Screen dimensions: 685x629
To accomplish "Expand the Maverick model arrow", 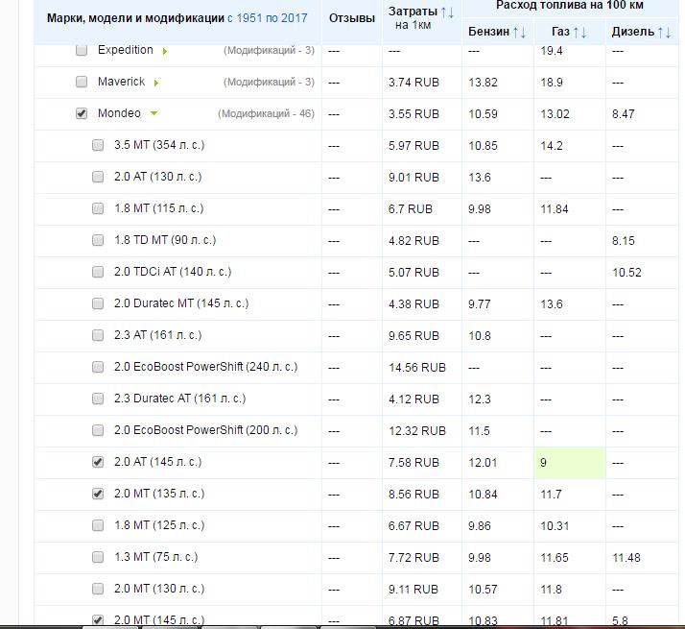I will point(156,83).
